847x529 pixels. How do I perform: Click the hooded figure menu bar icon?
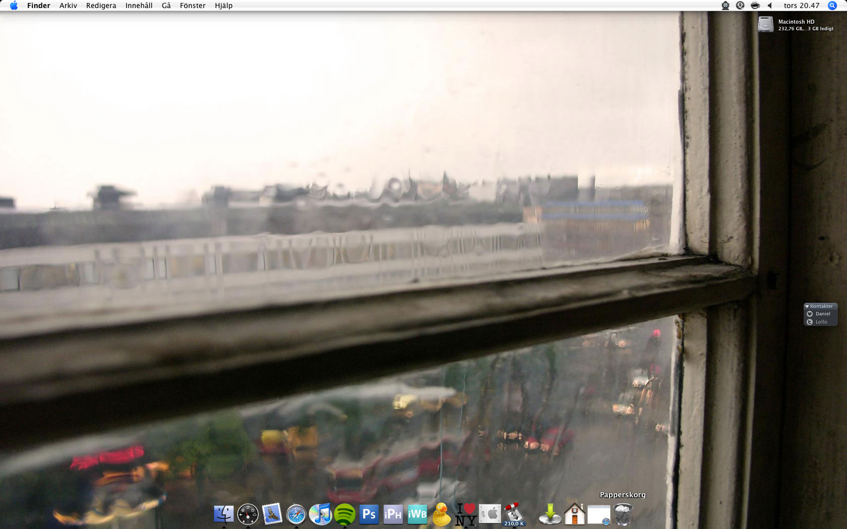pyautogui.click(x=725, y=6)
